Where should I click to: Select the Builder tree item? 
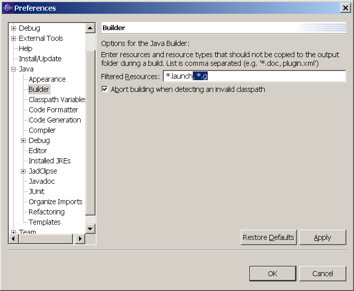[39, 89]
